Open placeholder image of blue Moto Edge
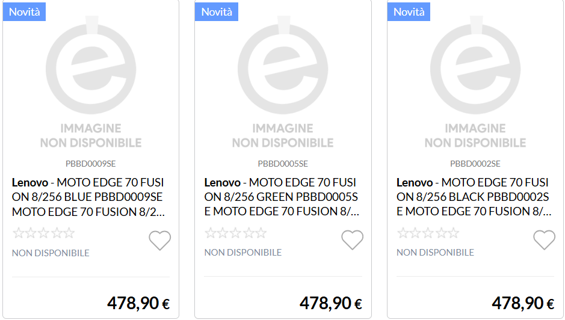The width and height of the screenshot is (565, 320). 91,84
